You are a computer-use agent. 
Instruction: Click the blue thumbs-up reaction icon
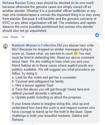(97, 35)
